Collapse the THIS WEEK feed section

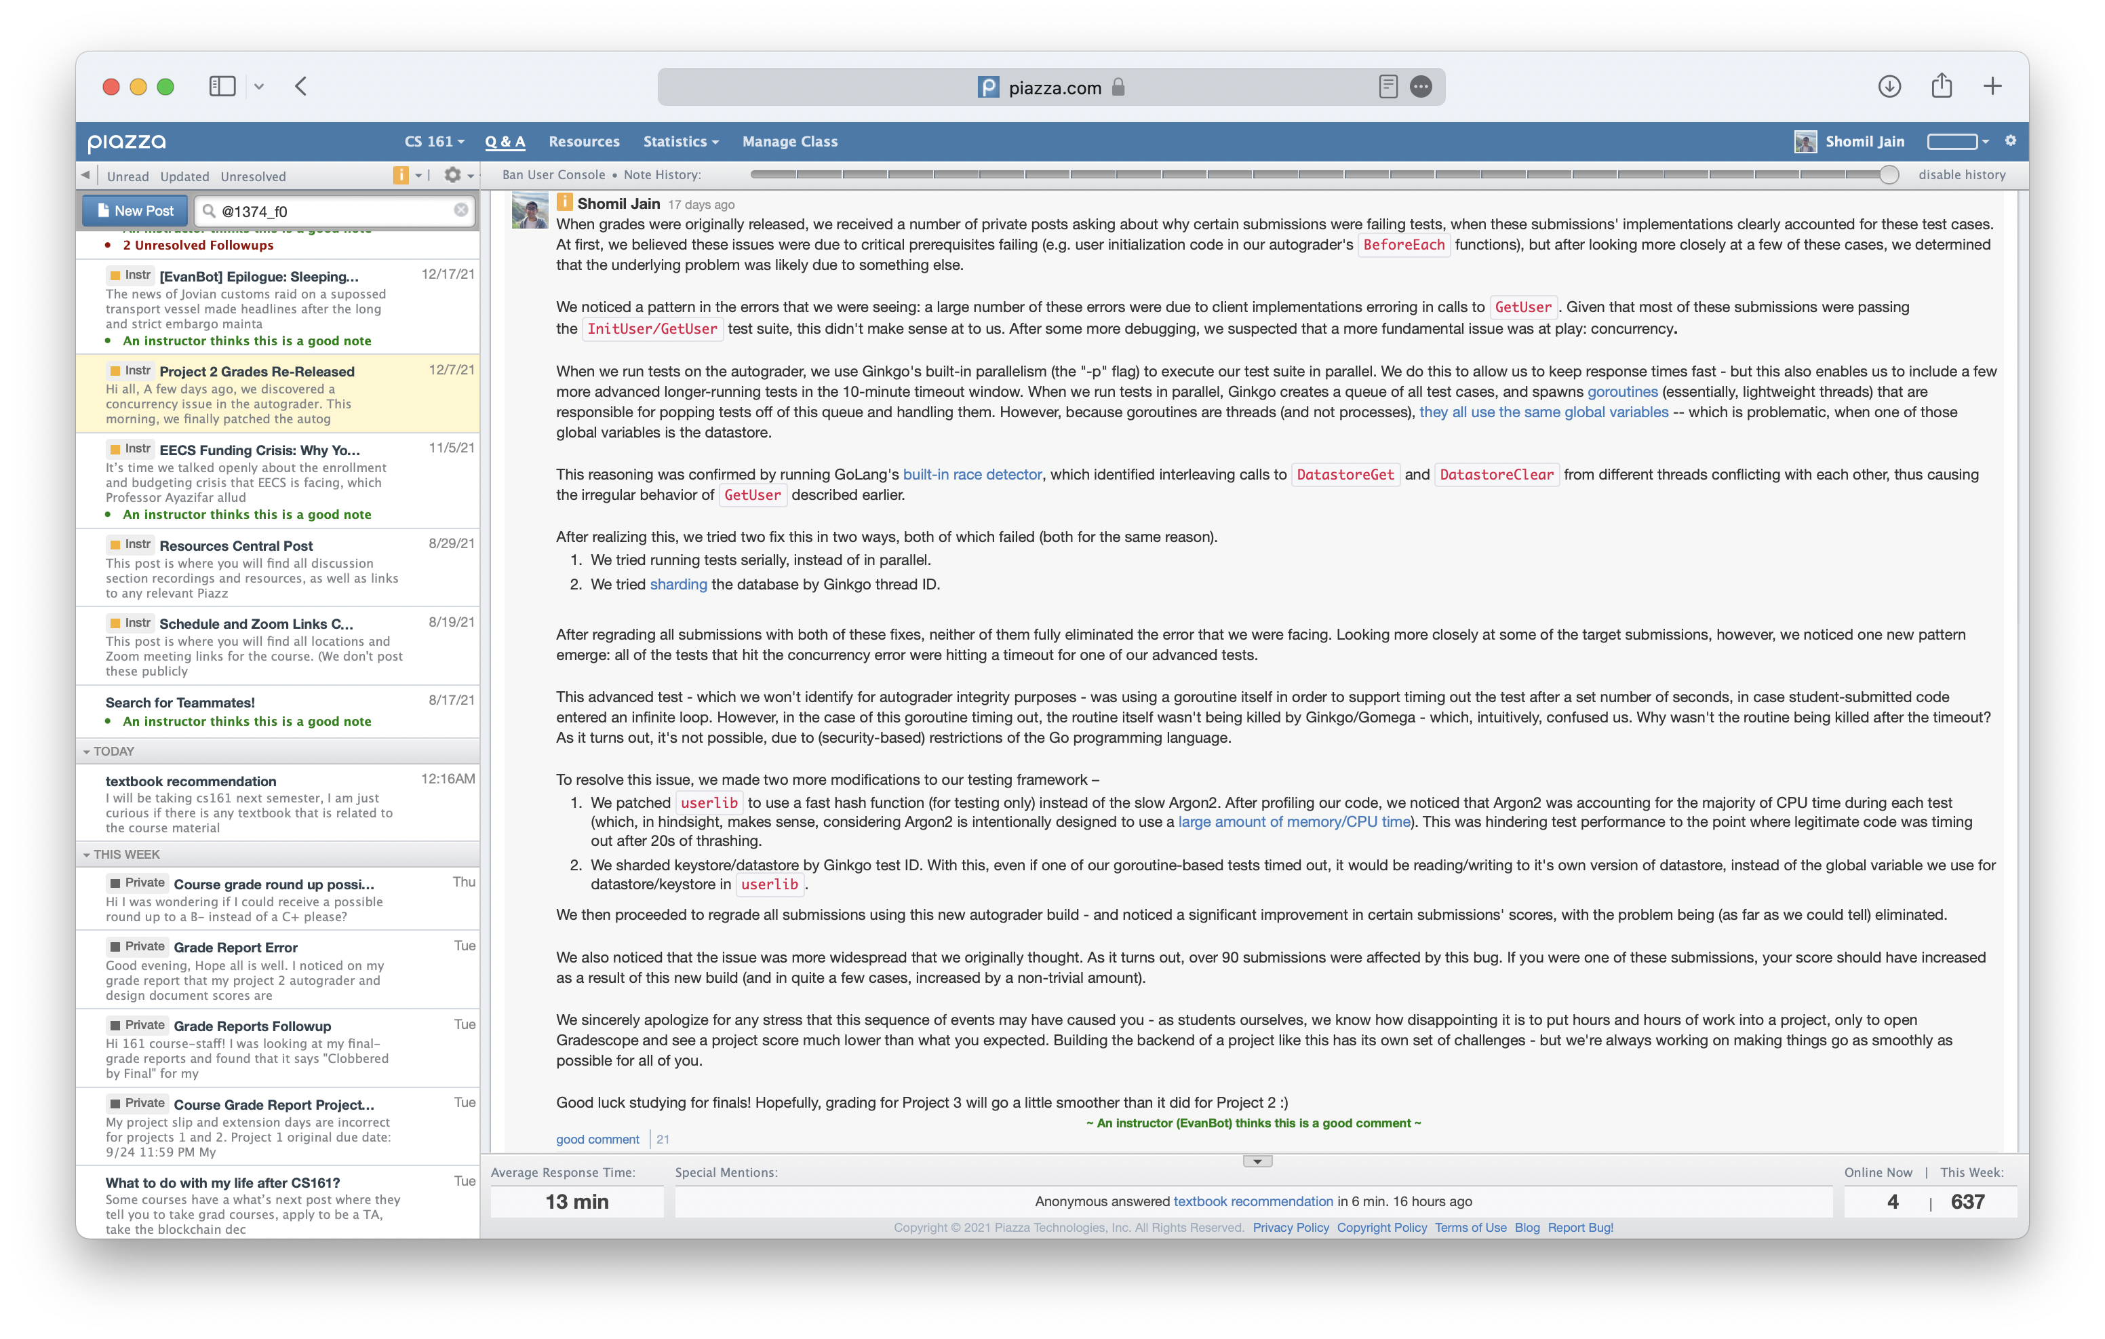click(x=87, y=855)
